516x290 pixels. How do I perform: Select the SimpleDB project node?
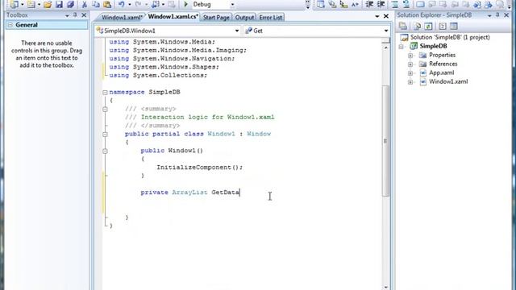pos(433,47)
